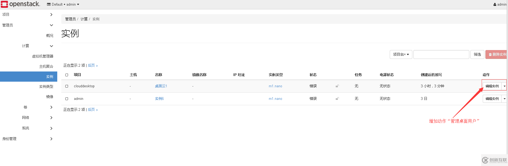
Task: Click the 项目 column header
Action: point(77,75)
